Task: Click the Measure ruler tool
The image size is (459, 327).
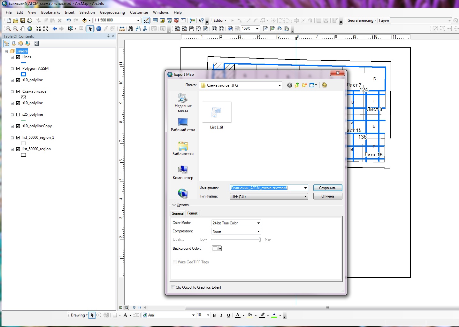Action: pyautogui.click(x=122, y=29)
